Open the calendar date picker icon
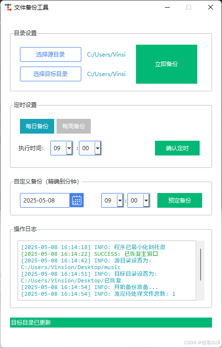Screen dimensions: 222x348 pyautogui.click(x=77, y=201)
